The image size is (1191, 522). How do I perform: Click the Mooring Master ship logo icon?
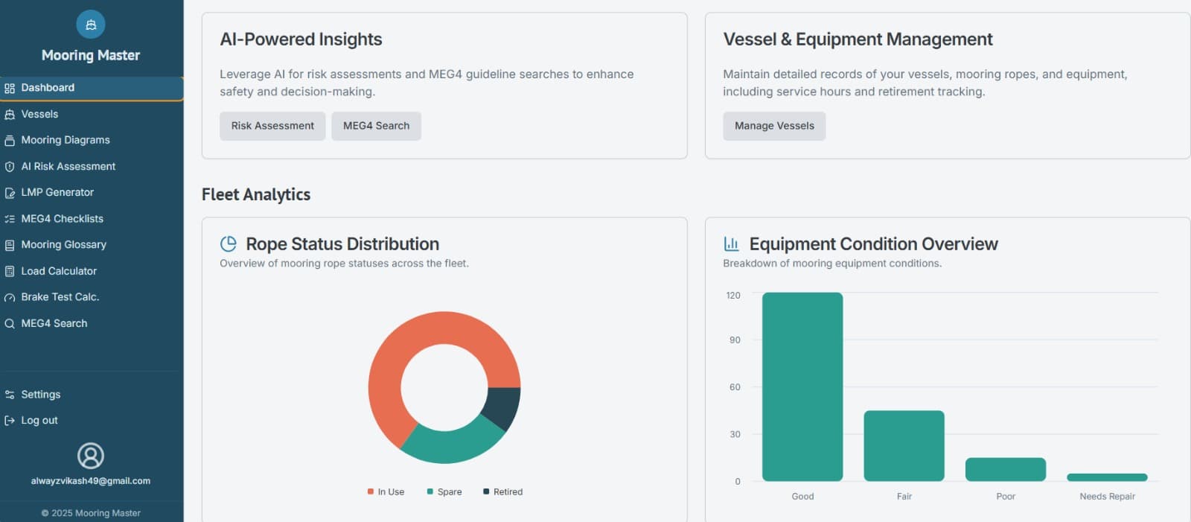point(91,25)
